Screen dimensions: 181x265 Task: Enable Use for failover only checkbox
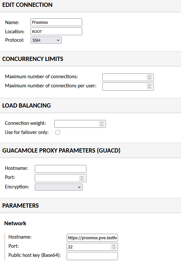(58, 132)
